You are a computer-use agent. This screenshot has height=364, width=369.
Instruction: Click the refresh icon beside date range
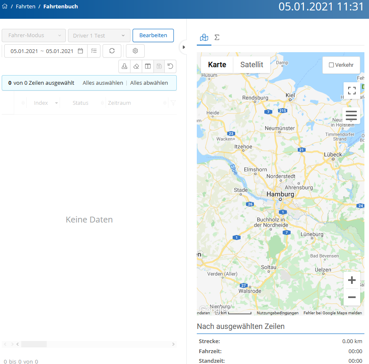(x=112, y=51)
